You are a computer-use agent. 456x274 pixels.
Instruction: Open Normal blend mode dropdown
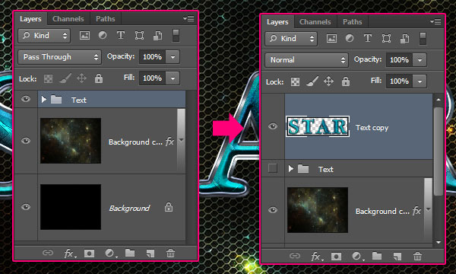coord(306,60)
